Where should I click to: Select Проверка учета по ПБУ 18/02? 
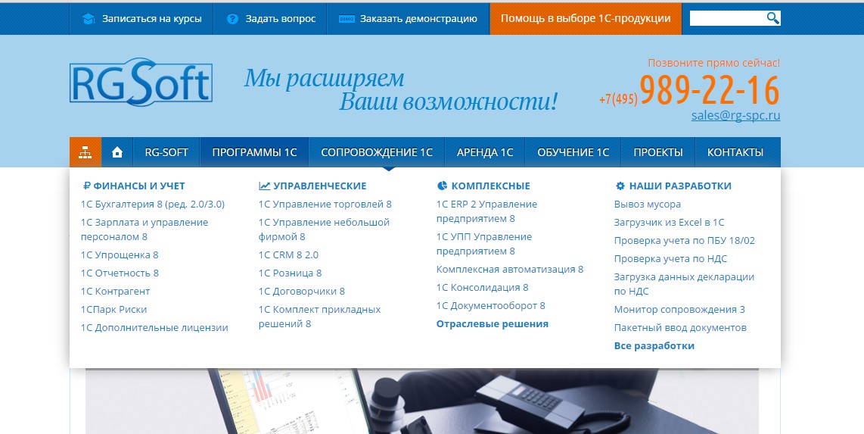(x=685, y=240)
